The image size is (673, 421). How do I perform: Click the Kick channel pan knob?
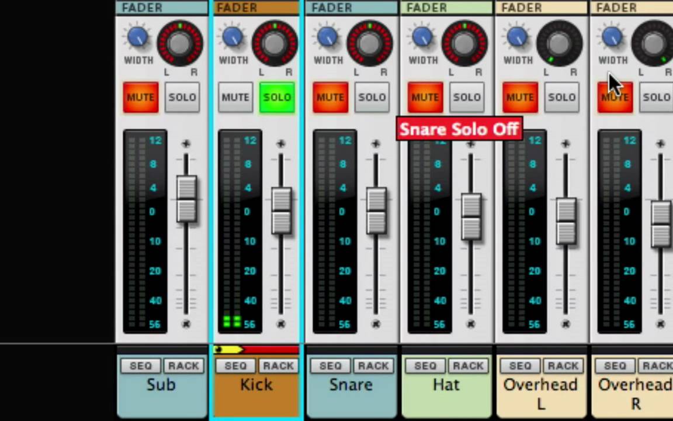pos(275,43)
